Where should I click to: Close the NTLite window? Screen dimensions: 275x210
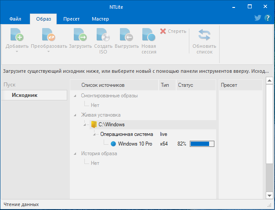[x=265, y=7]
